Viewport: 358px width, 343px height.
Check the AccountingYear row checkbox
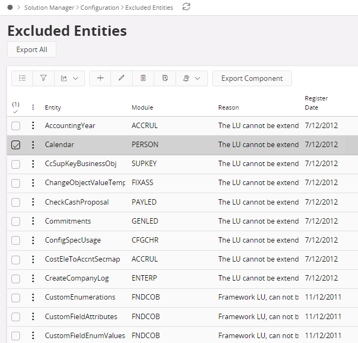pos(16,126)
